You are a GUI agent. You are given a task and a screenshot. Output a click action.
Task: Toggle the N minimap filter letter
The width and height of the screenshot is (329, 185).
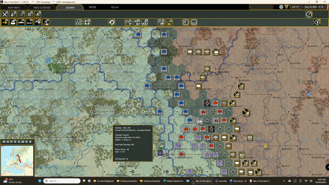pos(8,142)
